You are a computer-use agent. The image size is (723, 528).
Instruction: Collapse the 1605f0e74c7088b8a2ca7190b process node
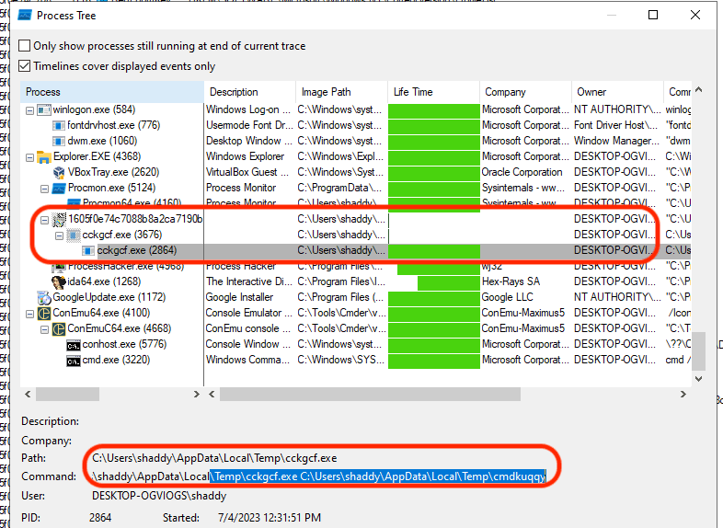coord(44,221)
